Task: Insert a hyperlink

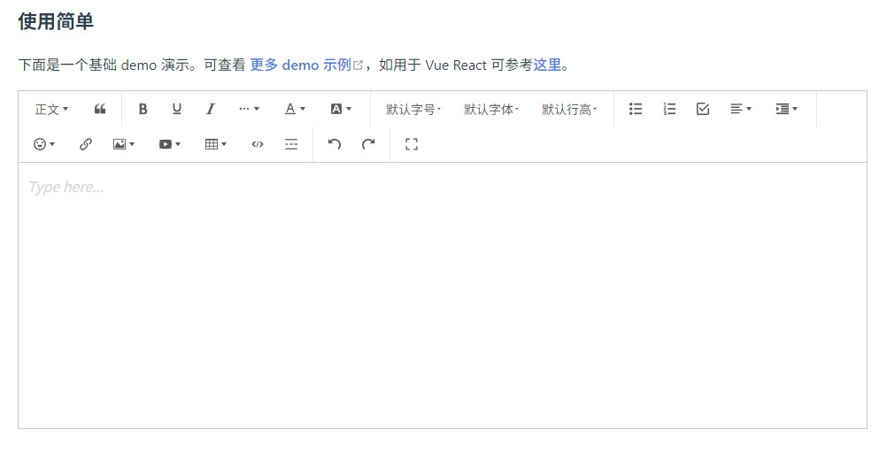Action: pyautogui.click(x=85, y=144)
